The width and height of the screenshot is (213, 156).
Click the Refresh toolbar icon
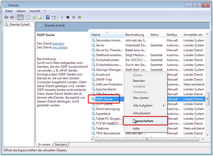(34, 17)
